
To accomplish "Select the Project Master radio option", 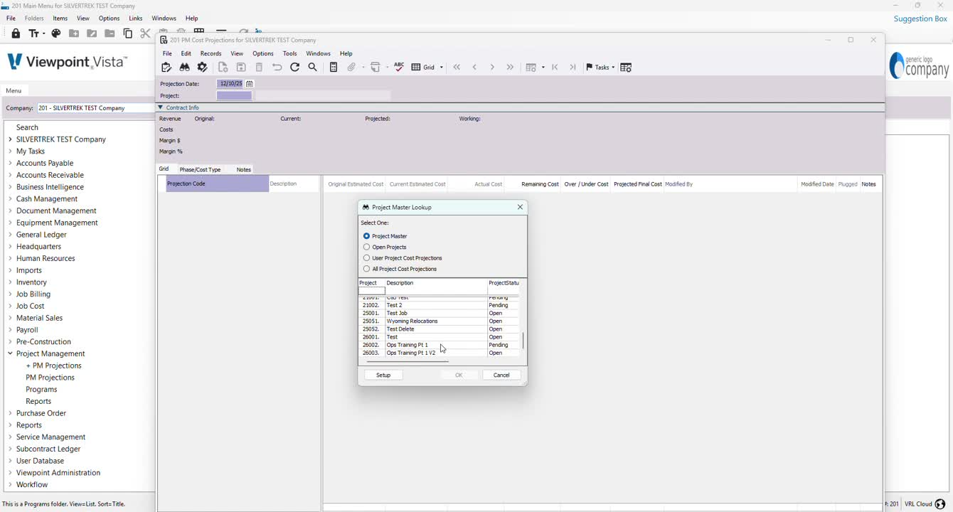I will pyautogui.click(x=367, y=236).
